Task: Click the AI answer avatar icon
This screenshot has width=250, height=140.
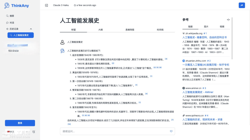Action: pyautogui.click(x=62, y=50)
